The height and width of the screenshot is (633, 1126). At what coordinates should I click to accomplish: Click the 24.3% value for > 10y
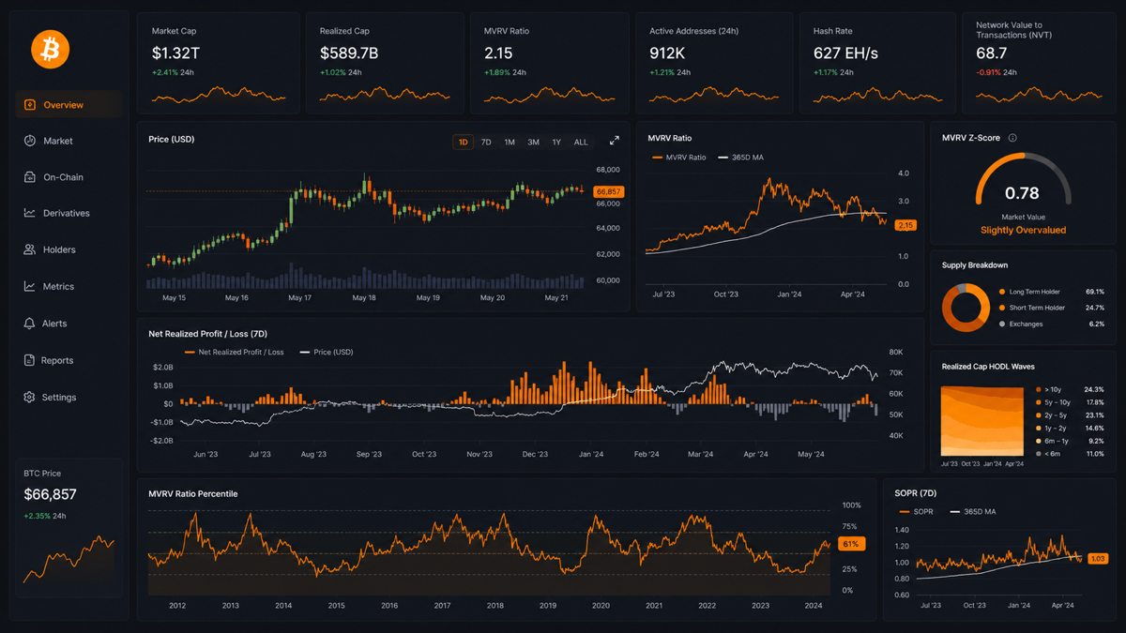pos(1094,389)
